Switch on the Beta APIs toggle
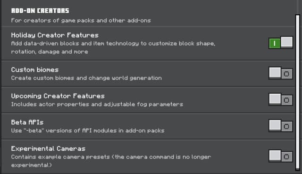The height and width of the screenshot is (174, 302). [x=281, y=126]
